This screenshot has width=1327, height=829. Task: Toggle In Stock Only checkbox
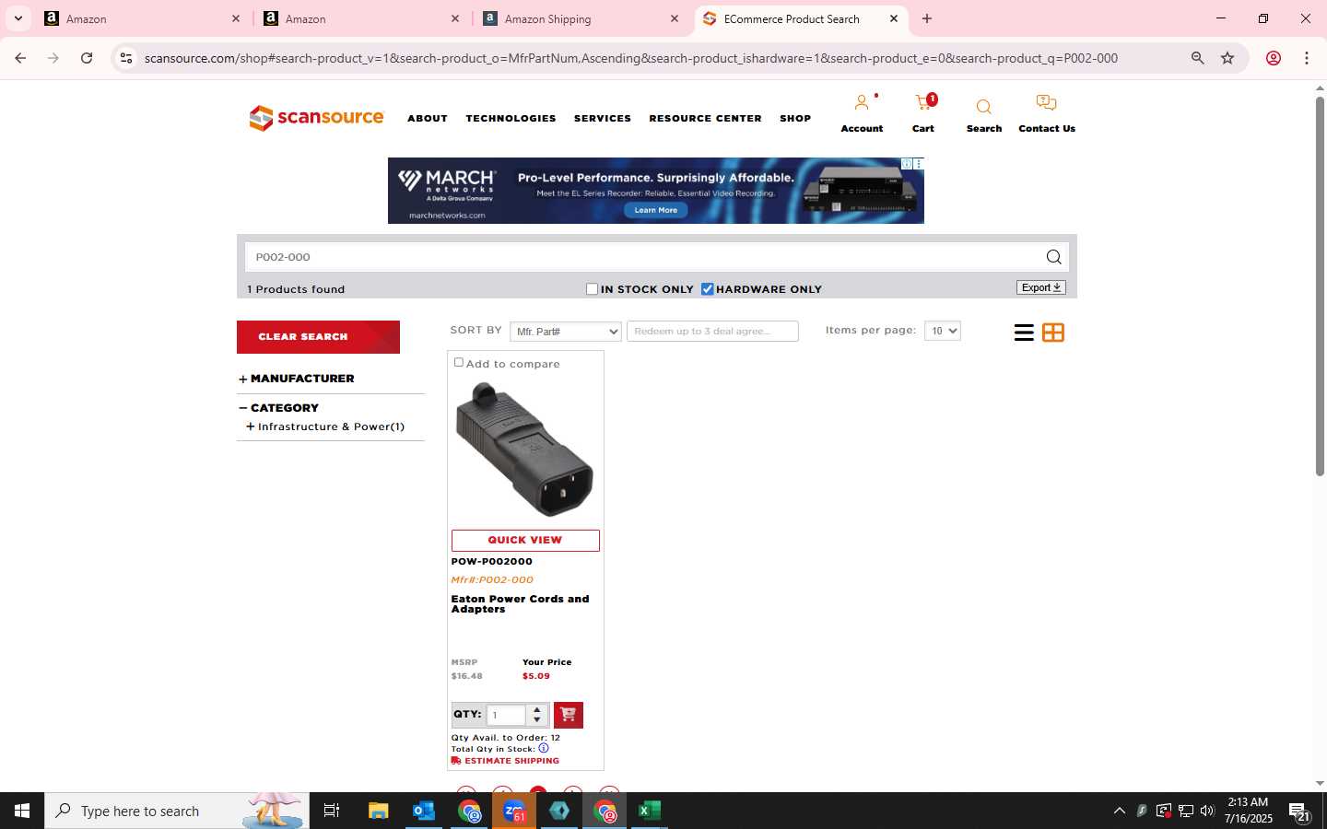click(592, 289)
